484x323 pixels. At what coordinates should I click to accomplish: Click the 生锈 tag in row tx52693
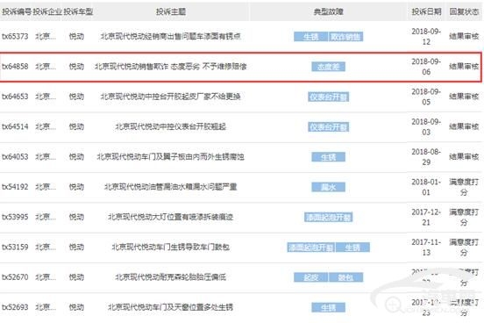tap(329, 307)
